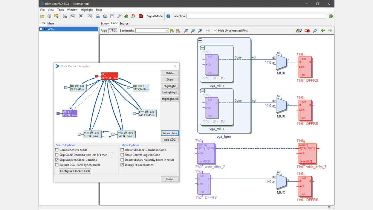This screenshot has height=210, width=373.
Task: Click the wrench settings icon
Action: click(x=119, y=16)
